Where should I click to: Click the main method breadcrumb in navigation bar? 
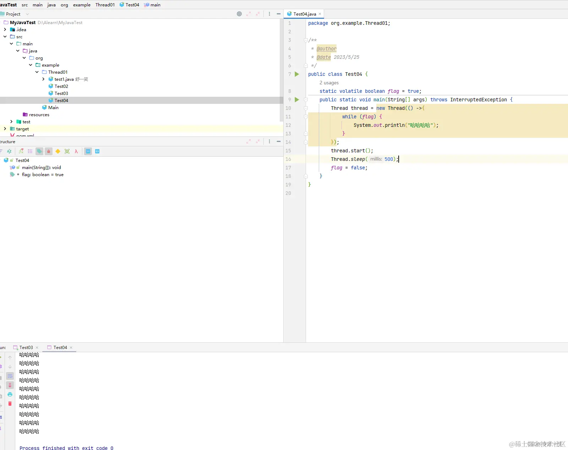click(152, 5)
